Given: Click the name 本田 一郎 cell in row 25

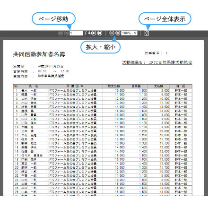Looking at the screenshot, I should [34, 188].
